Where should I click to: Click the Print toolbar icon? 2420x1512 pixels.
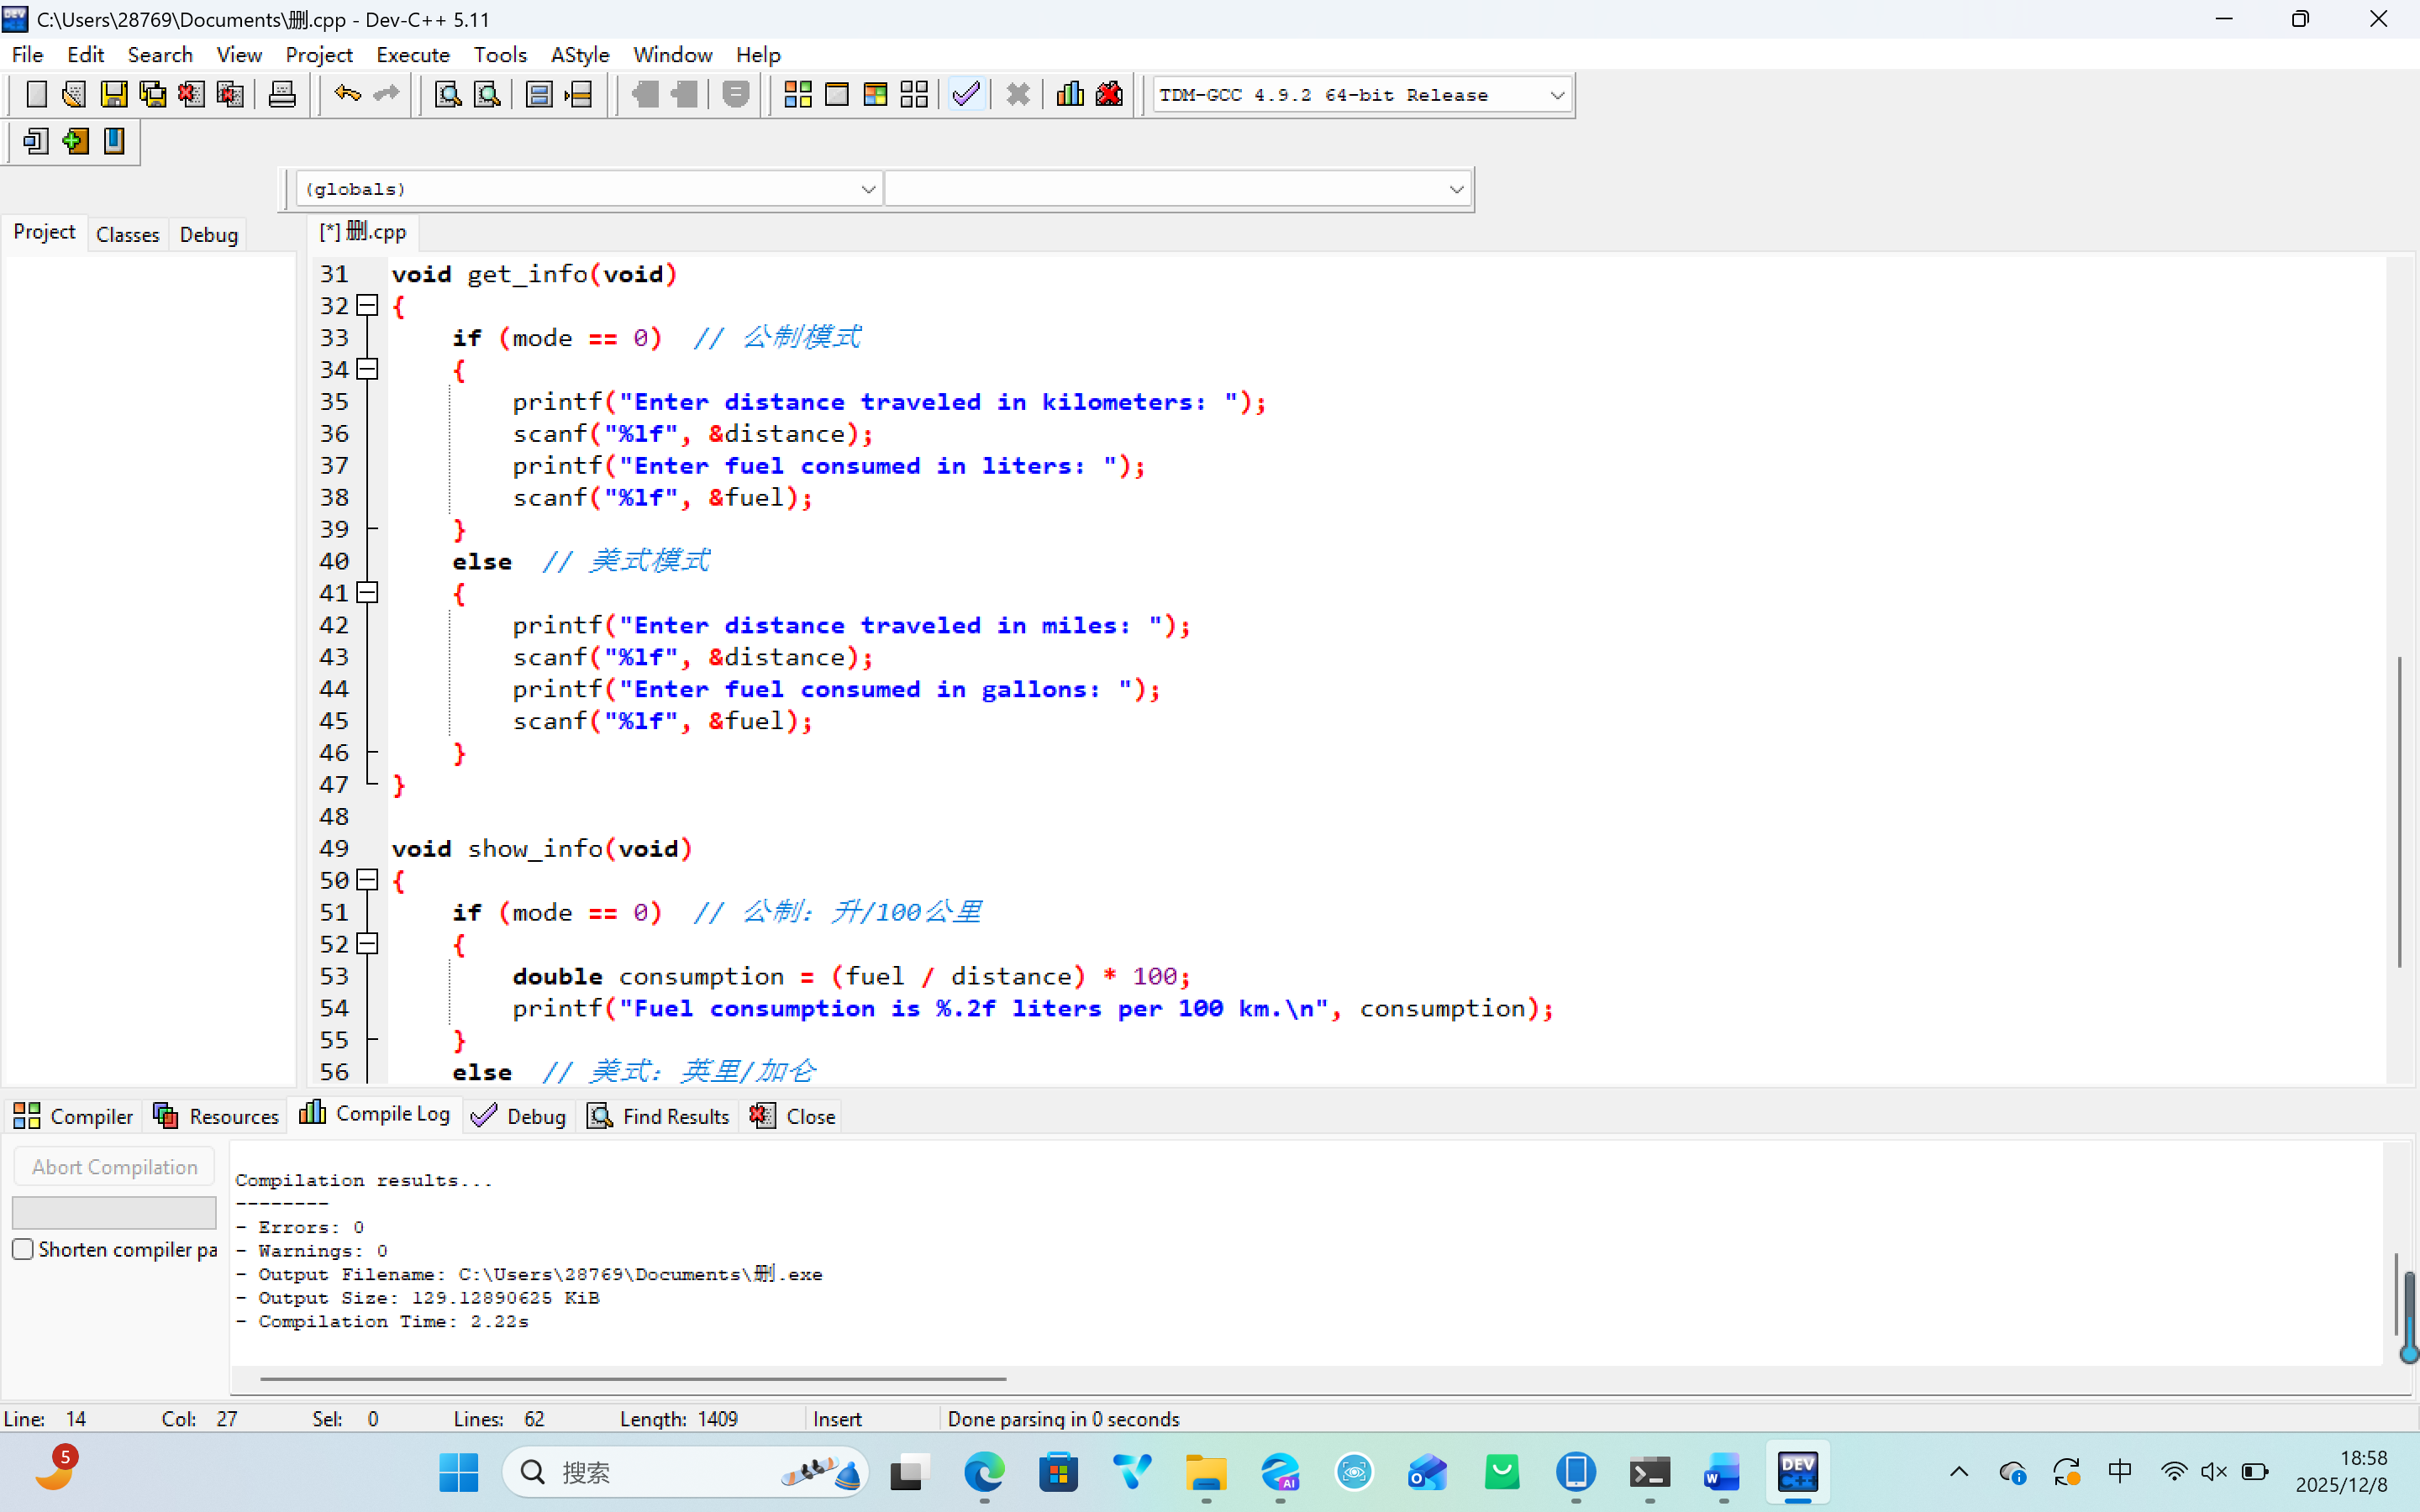282,95
